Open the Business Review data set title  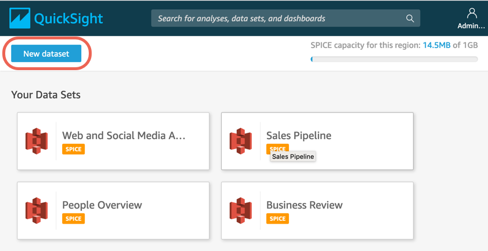[304, 205]
